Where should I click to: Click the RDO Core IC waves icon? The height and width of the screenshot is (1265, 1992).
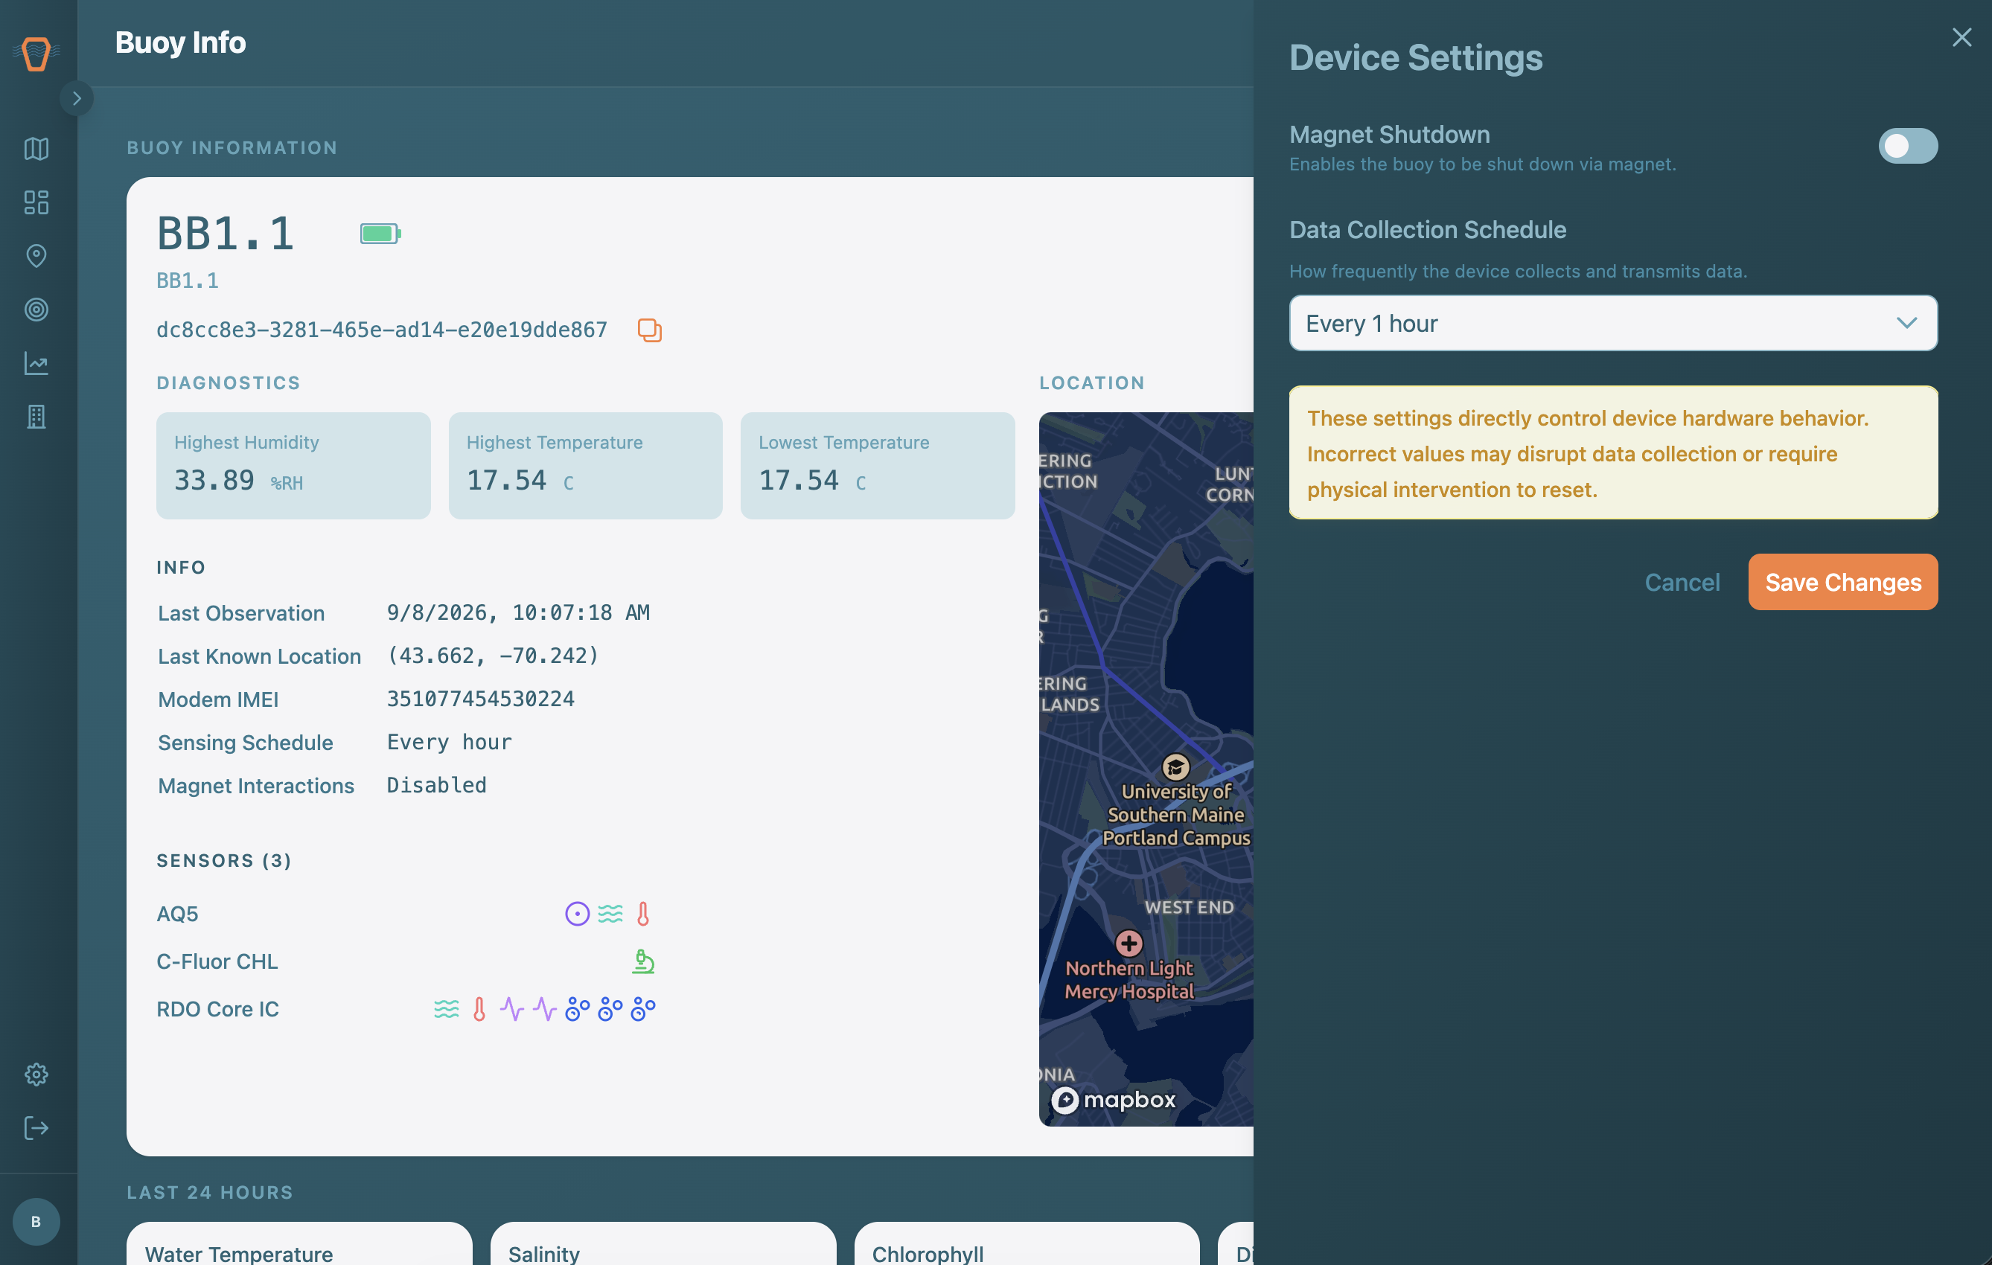[447, 1009]
